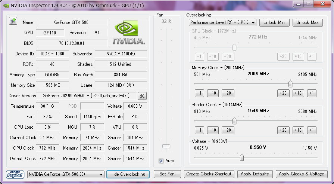This screenshot has width=334, height=184.
Task: Click Bus Width field 384 Bit
Action: point(121,75)
